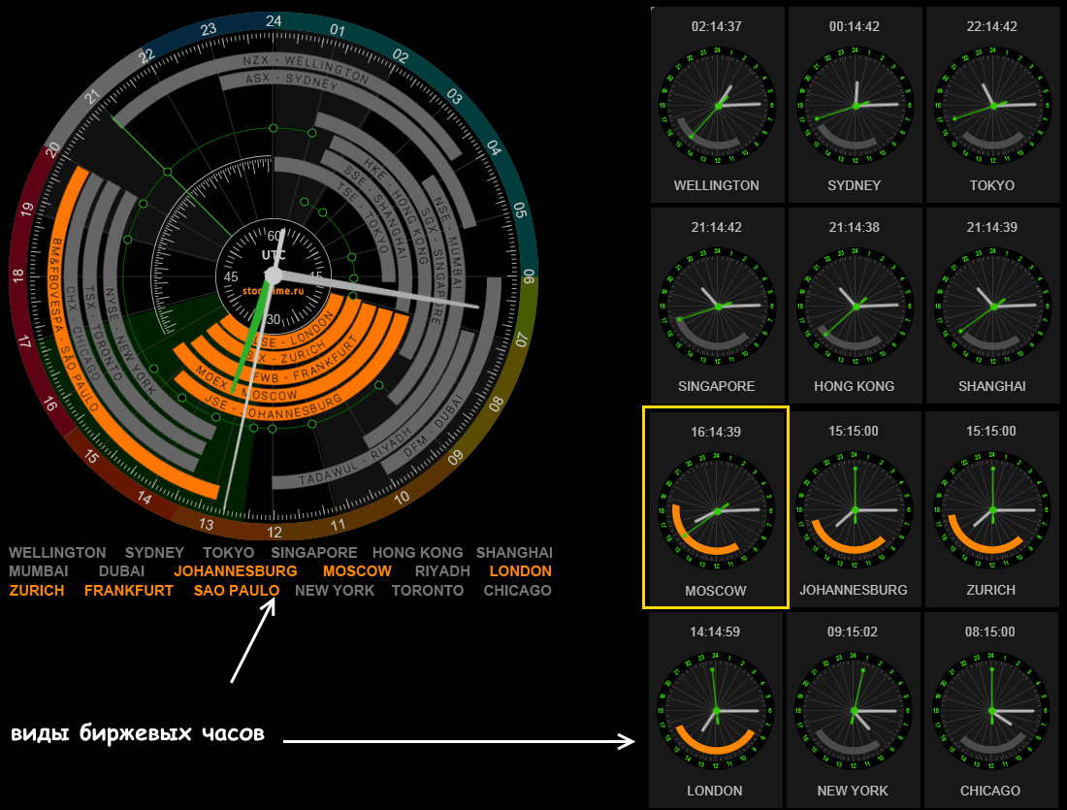Open the New York clock face
This screenshot has height=810, width=1067.
[x=855, y=712]
